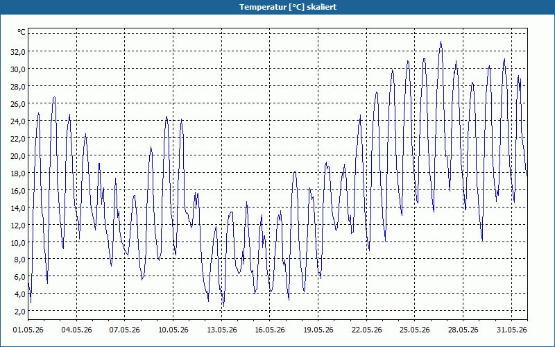Click the 2,0 y-axis label

pyautogui.click(x=20, y=311)
